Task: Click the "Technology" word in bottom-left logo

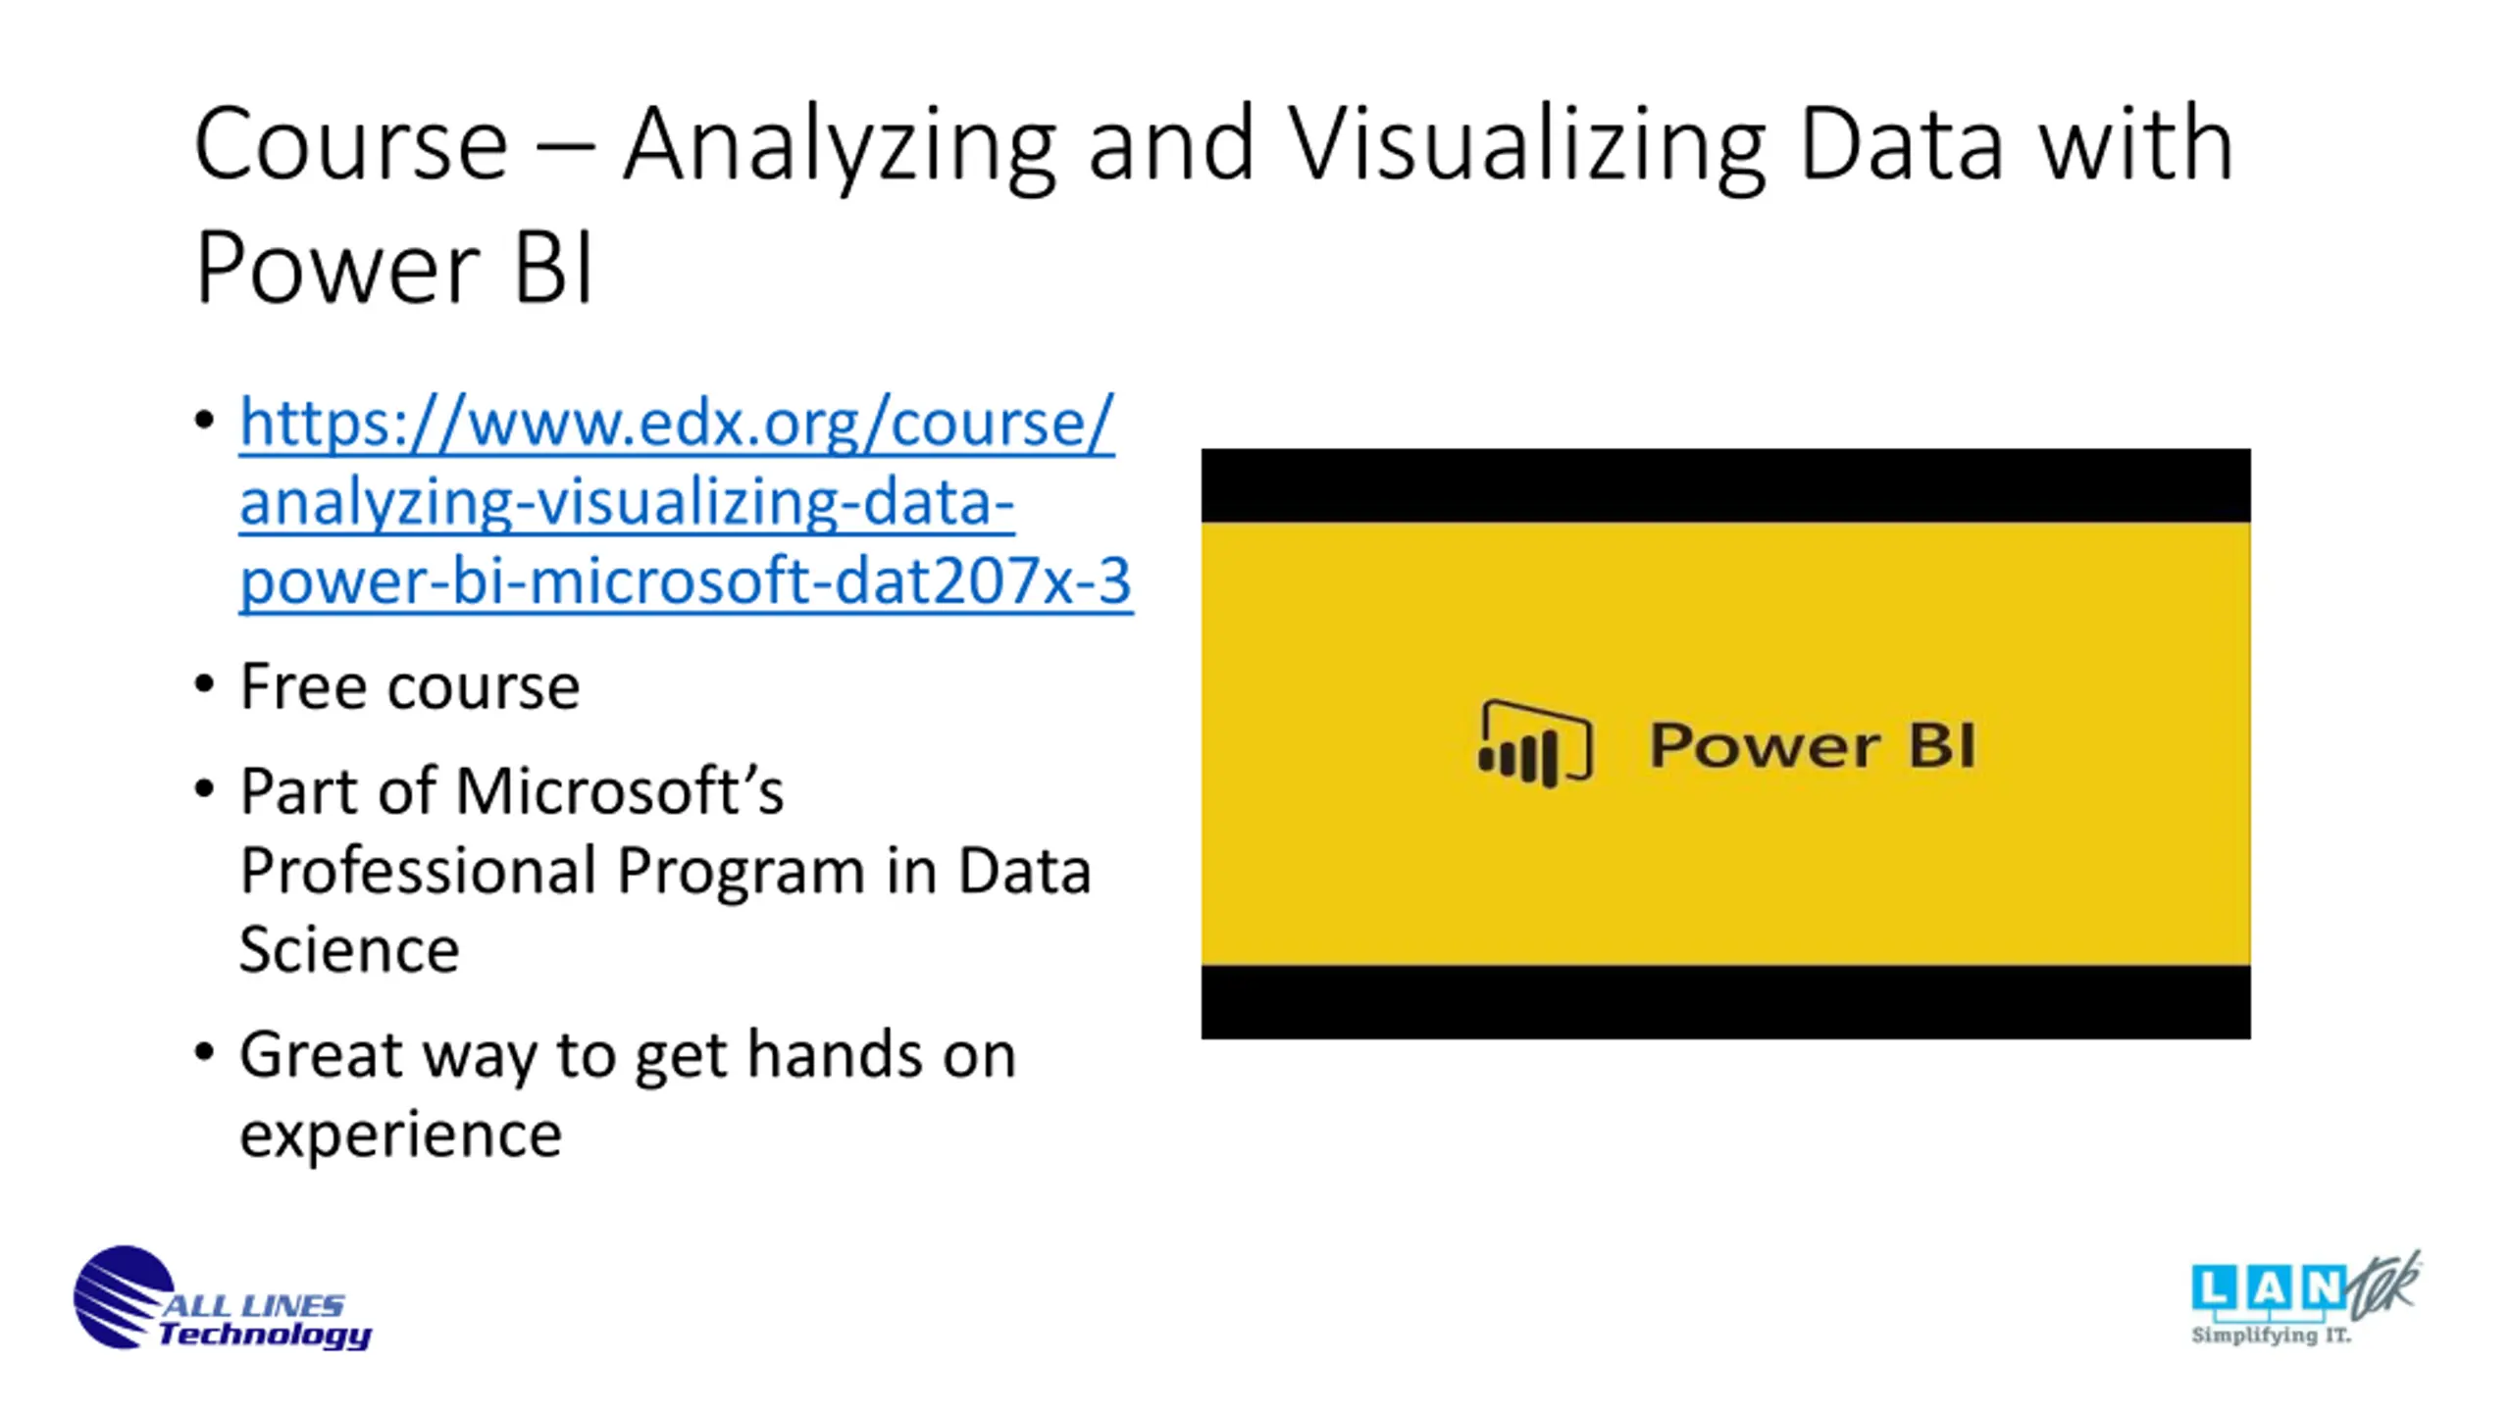Action: tap(265, 1335)
